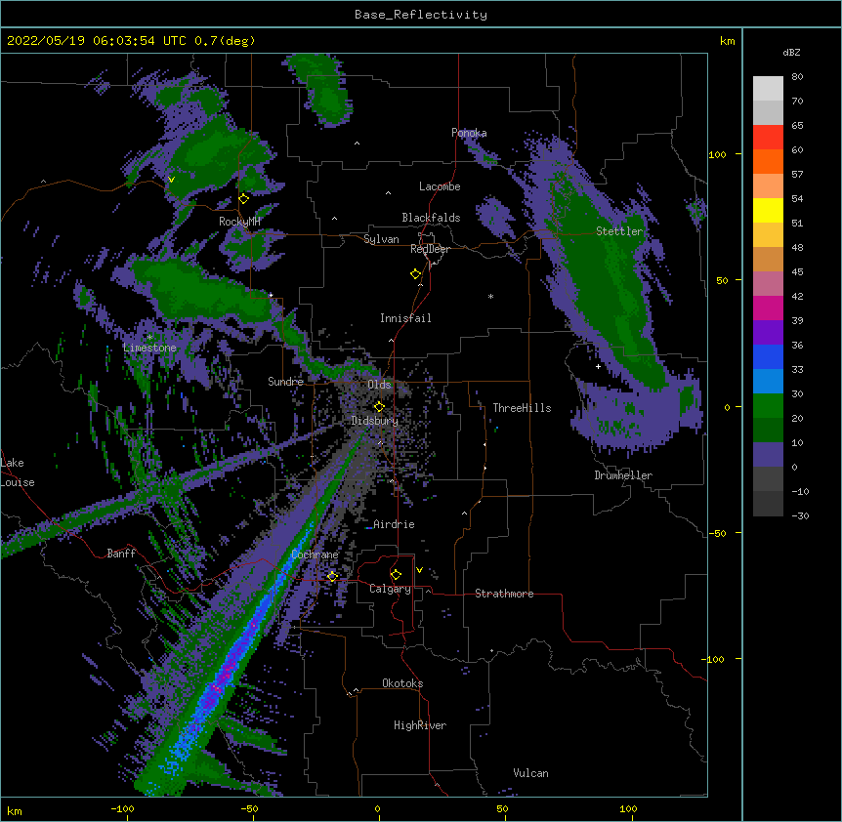
Task: Click the 100 tick on right axis
Action: point(717,154)
